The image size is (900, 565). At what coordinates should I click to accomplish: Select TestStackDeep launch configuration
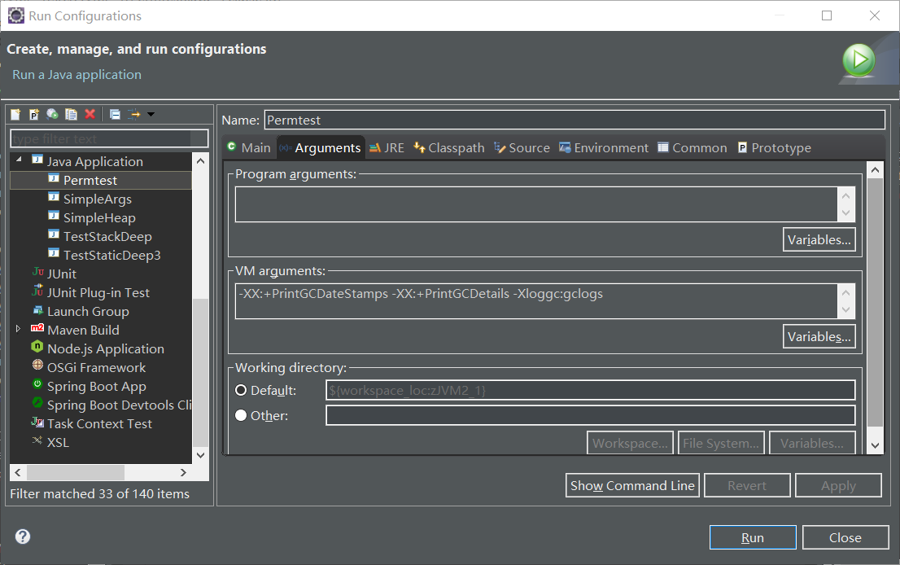[107, 237]
